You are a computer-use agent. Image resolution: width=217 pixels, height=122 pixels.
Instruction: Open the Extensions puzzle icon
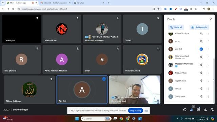click(196, 9)
